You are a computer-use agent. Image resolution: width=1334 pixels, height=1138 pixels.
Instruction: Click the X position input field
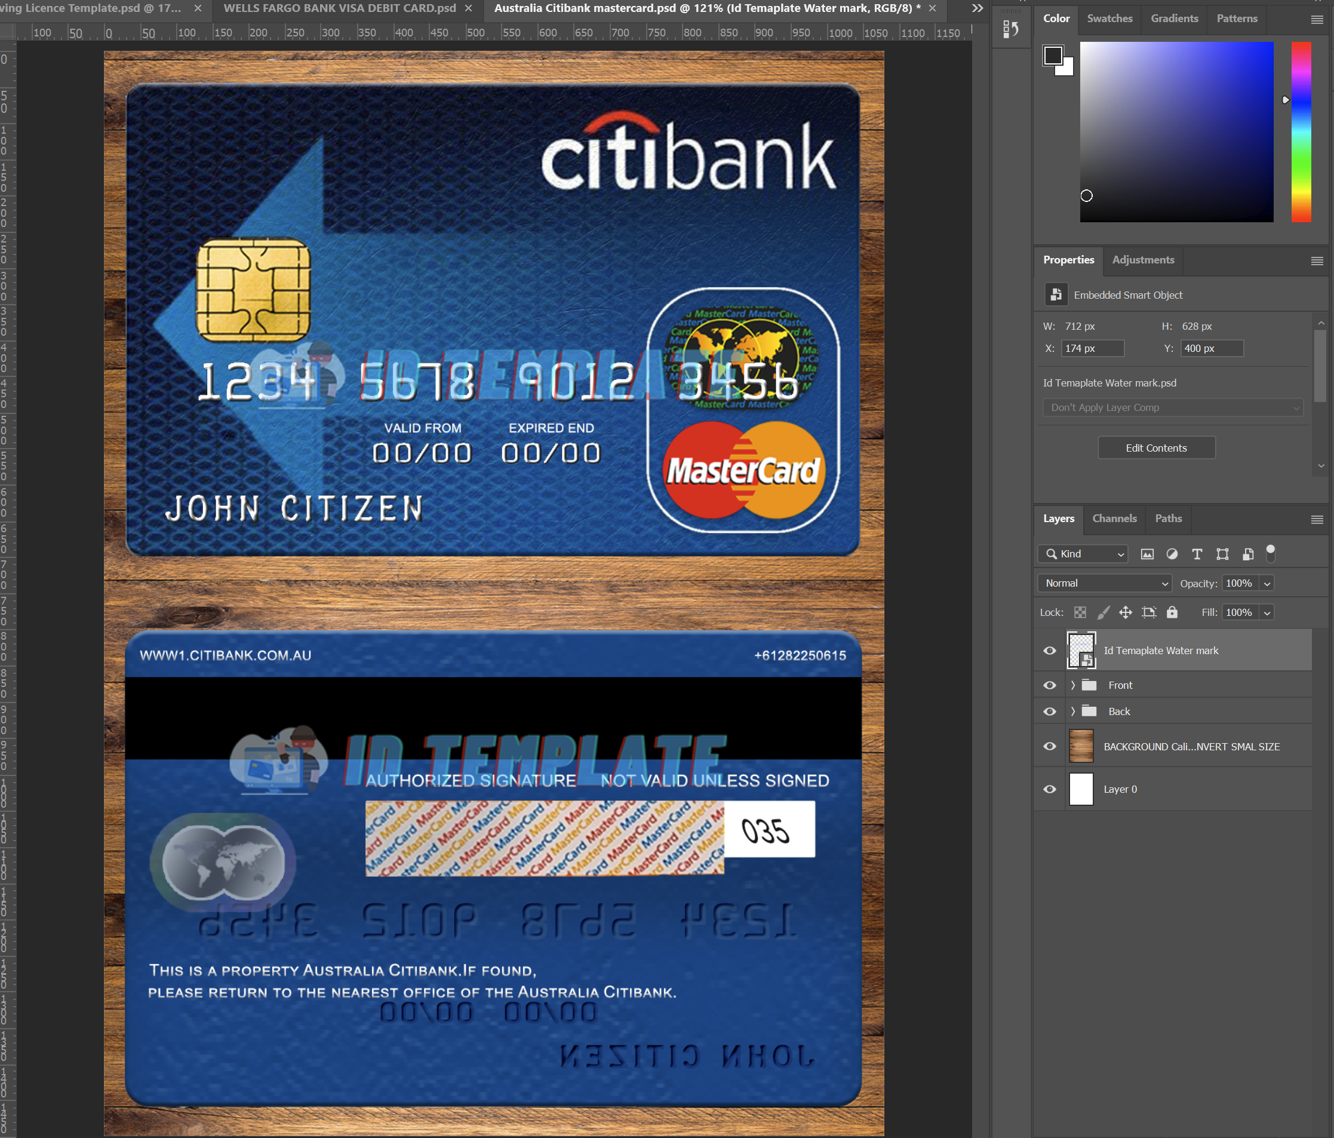[x=1092, y=348]
